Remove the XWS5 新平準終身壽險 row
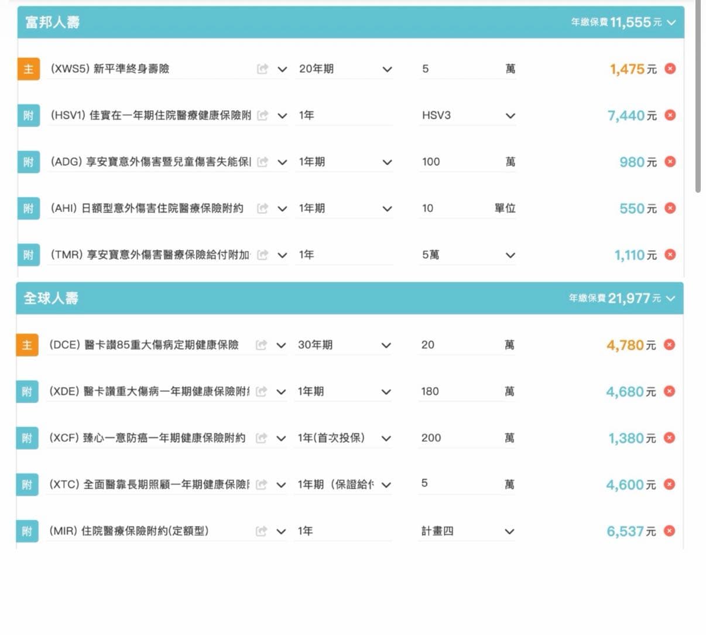Screen dimensions: 706x635 coord(670,69)
